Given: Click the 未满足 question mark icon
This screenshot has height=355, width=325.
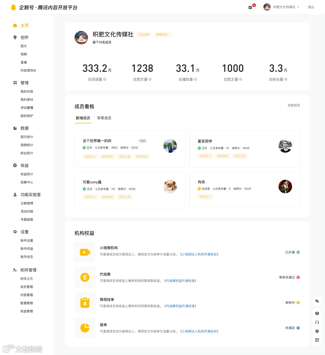Looking at the screenshot, I should coord(298,328).
